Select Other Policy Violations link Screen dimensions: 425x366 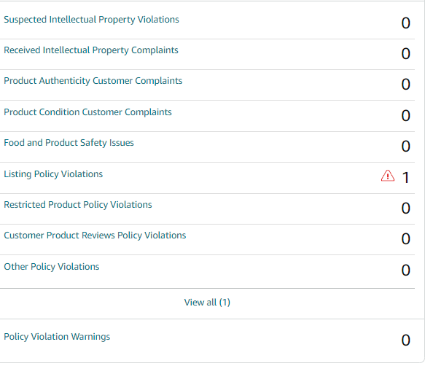pyautogui.click(x=52, y=267)
